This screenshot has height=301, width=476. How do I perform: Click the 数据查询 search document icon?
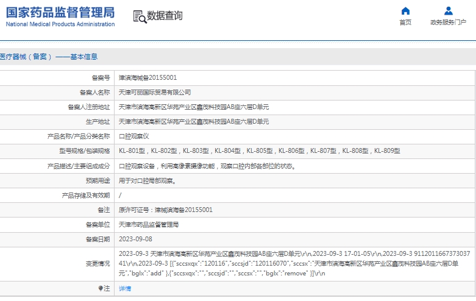click(140, 16)
